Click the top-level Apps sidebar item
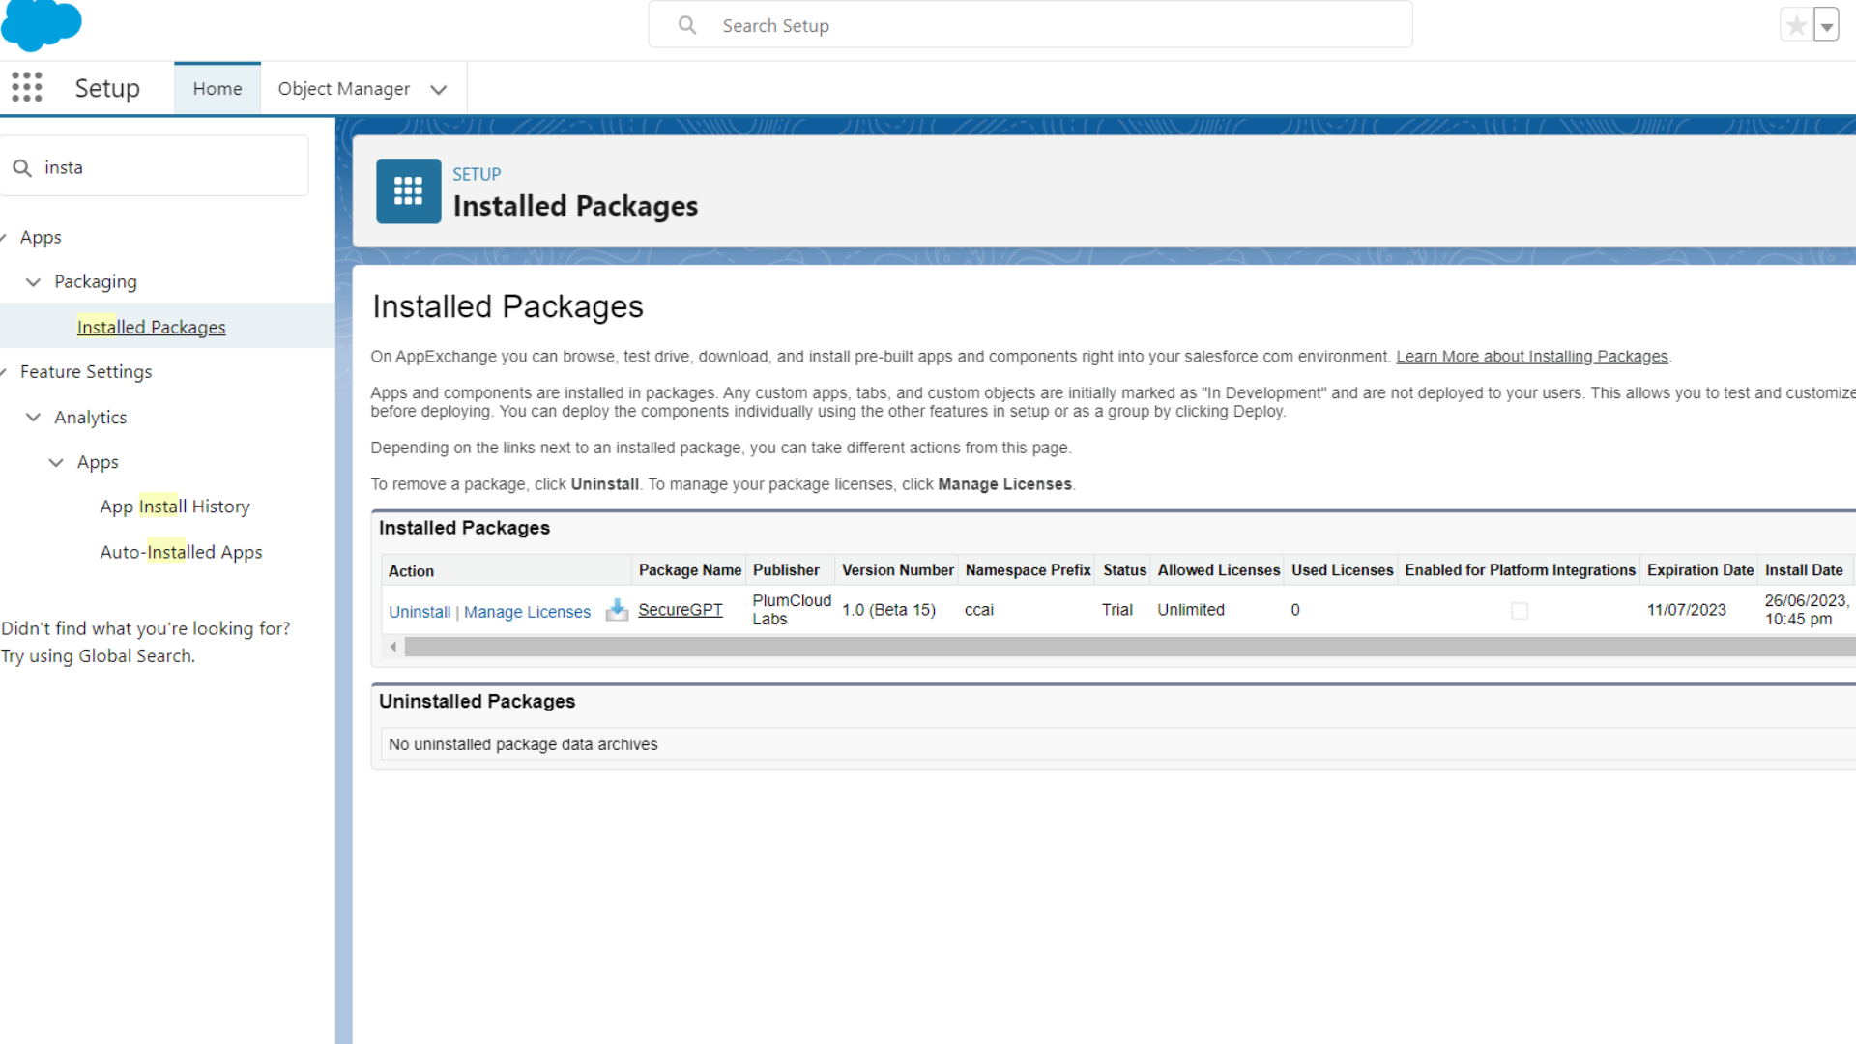The image size is (1856, 1044). click(41, 237)
